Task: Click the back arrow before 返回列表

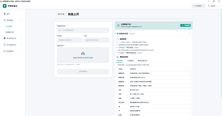Action: coord(56,14)
